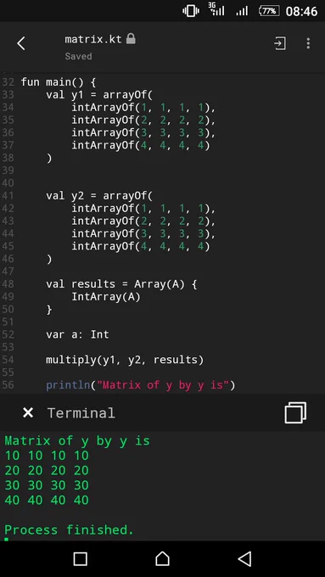
Task: Tap line 34 intArrayOf(1, 1, 1, 1)
Action: pyautogui.click(x=143, y=108)
